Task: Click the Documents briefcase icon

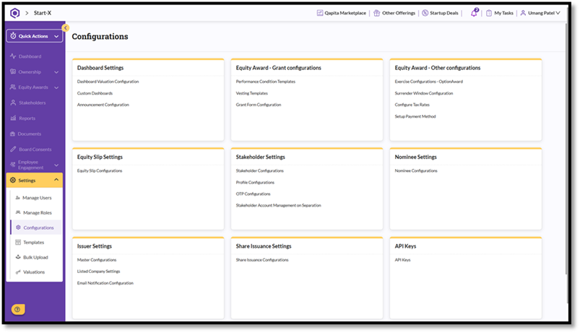Action: pos(12,134)
